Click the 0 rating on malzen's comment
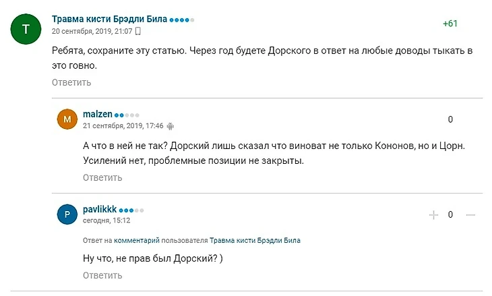 tap(450, 119)
